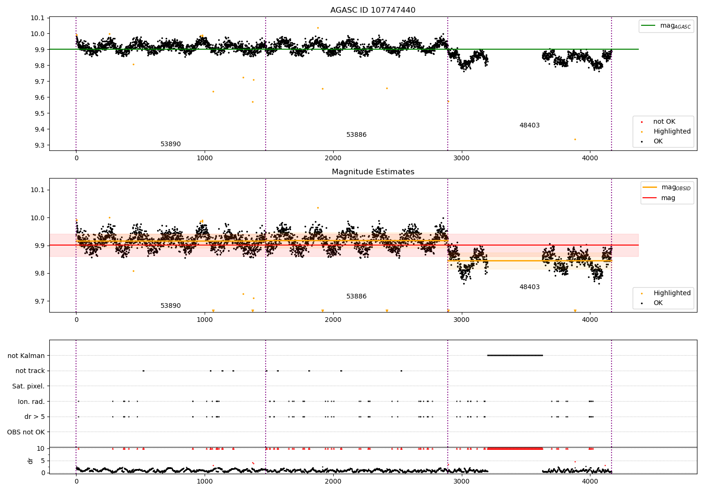The image size is (704, 492).
Task: Click obsid label "53886" in the Magnitude Estimates plot
Action: 356,297
